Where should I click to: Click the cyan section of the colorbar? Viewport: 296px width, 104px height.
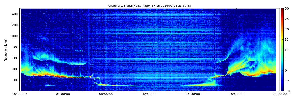click(282, 60)
